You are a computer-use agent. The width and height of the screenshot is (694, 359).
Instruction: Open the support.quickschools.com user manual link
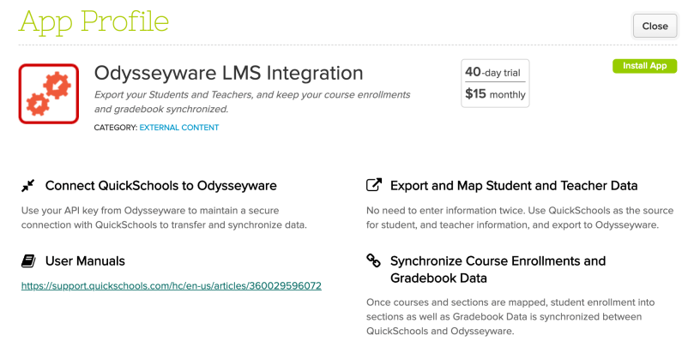(x=172, y=285)
